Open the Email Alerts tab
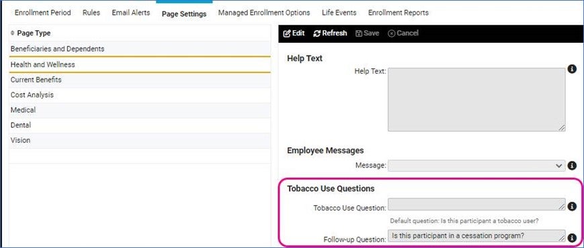Viewport: 584px width, 248px height. [131, 13]
